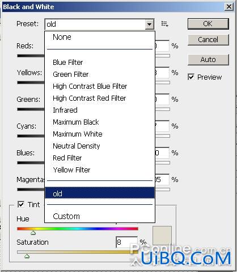Click the Saturation slider triangle handle
The height and width of the screenshot is (272, 237).
27,256
